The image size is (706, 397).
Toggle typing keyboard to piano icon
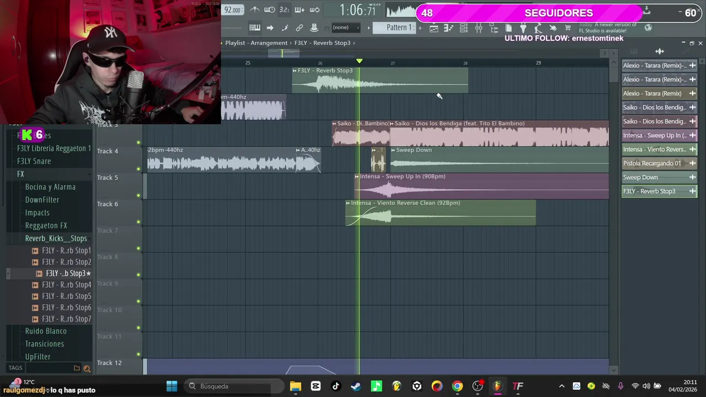[255, 28]
